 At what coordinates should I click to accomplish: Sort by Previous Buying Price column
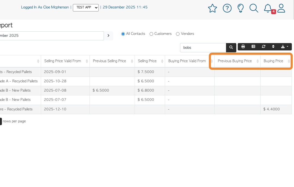(237, 61)
